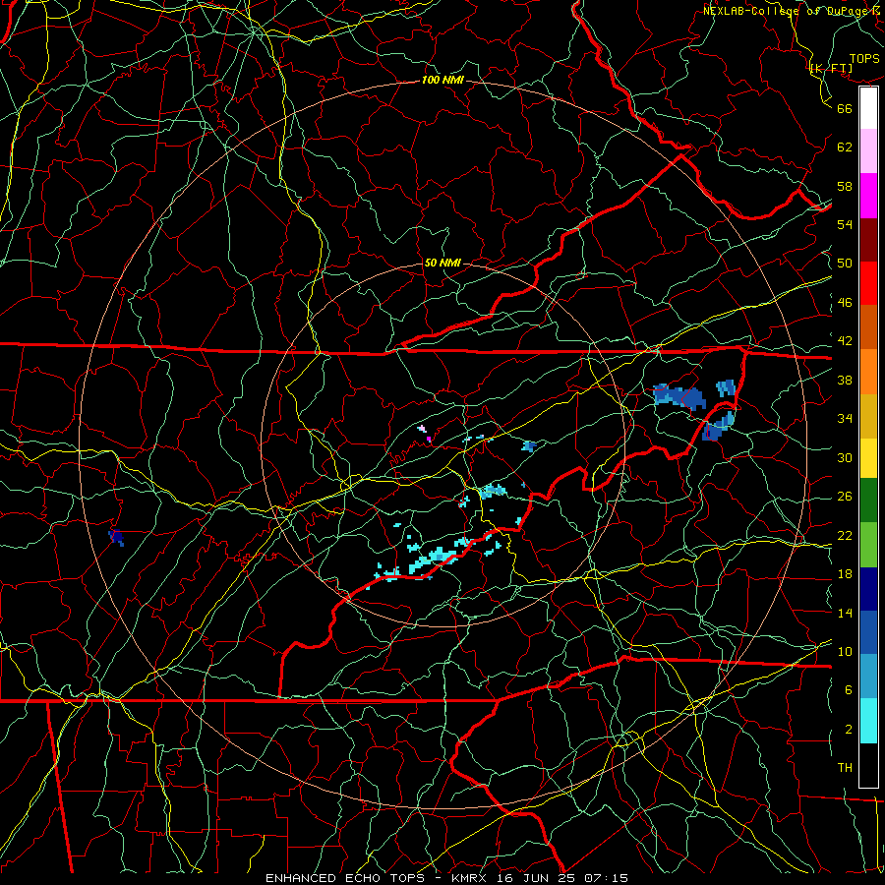This screenshot has height=885, width=885.
Task: Click the black TH legend band
Action: [868, 765]
